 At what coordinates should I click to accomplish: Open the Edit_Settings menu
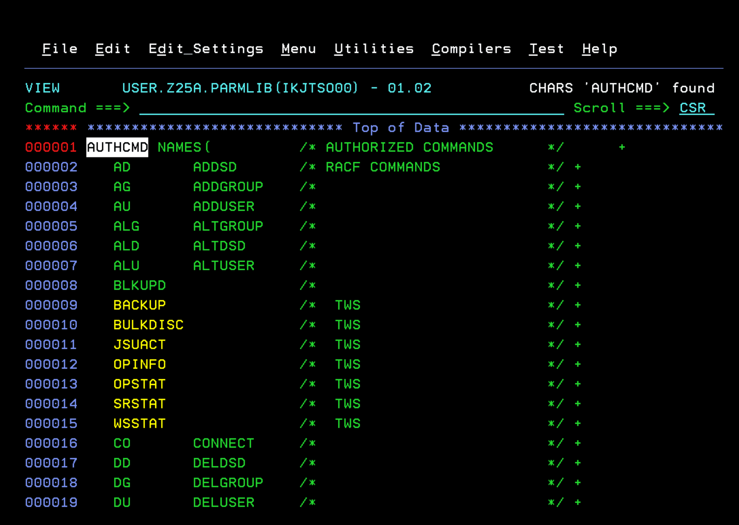(206, 49)
